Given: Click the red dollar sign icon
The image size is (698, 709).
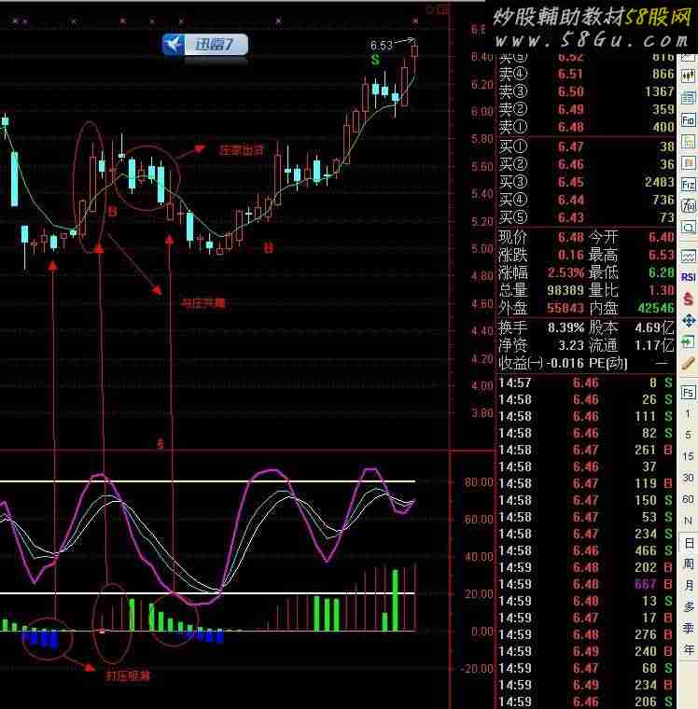Looking at the screenshot, I should [688, 299].
